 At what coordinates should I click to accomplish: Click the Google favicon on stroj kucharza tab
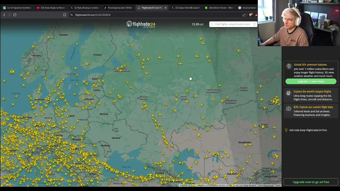(x=240, y=8)
